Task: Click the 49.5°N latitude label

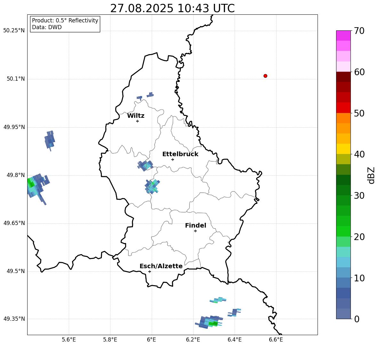Action: pos(16,271)
